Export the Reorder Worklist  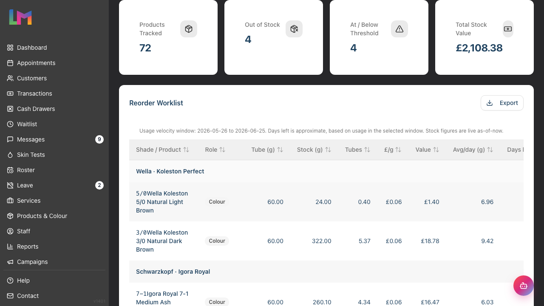[x=502, y=103]
